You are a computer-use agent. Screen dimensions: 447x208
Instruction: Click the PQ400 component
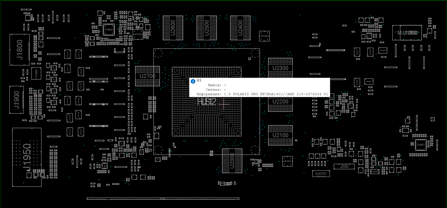pyautogui.click(x=383, y=50)
